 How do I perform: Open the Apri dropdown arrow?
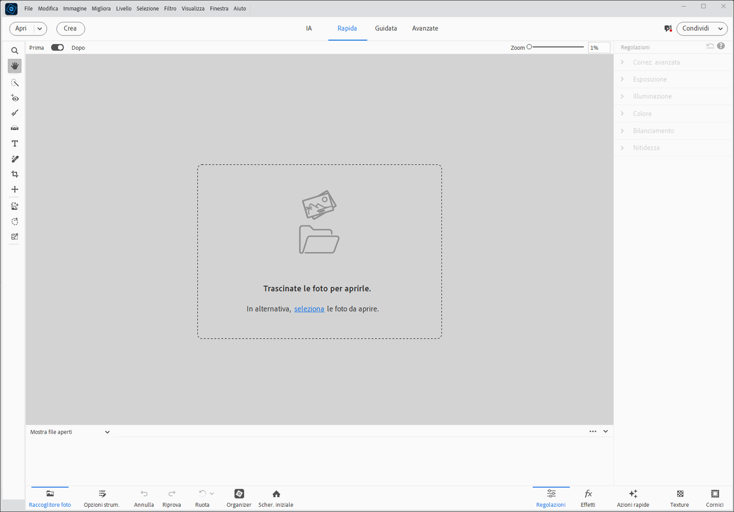40,29
